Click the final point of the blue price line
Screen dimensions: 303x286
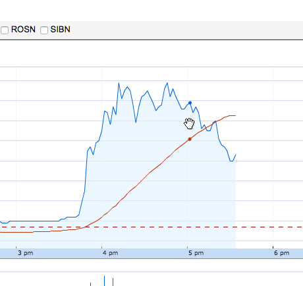click(236, 155)
